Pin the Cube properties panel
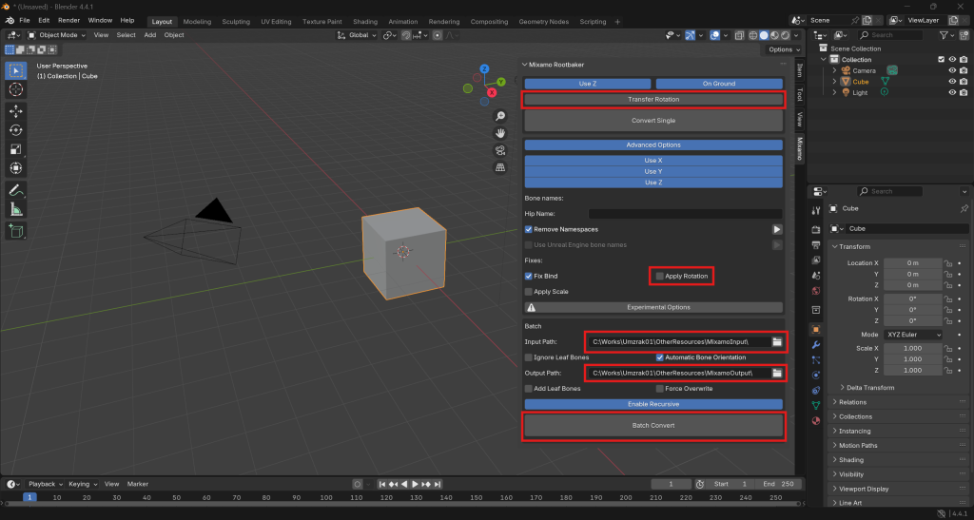Image resolution: width=974 pixels, height=520 pixels. click(x=964, y=208)
